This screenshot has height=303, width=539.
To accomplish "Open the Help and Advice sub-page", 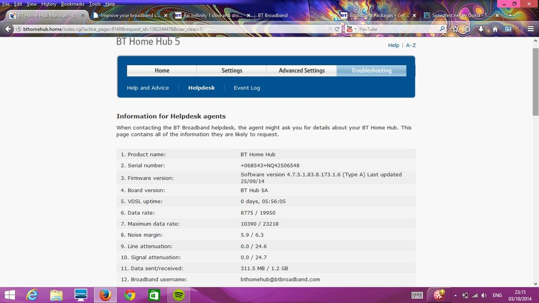I will 148,88.
